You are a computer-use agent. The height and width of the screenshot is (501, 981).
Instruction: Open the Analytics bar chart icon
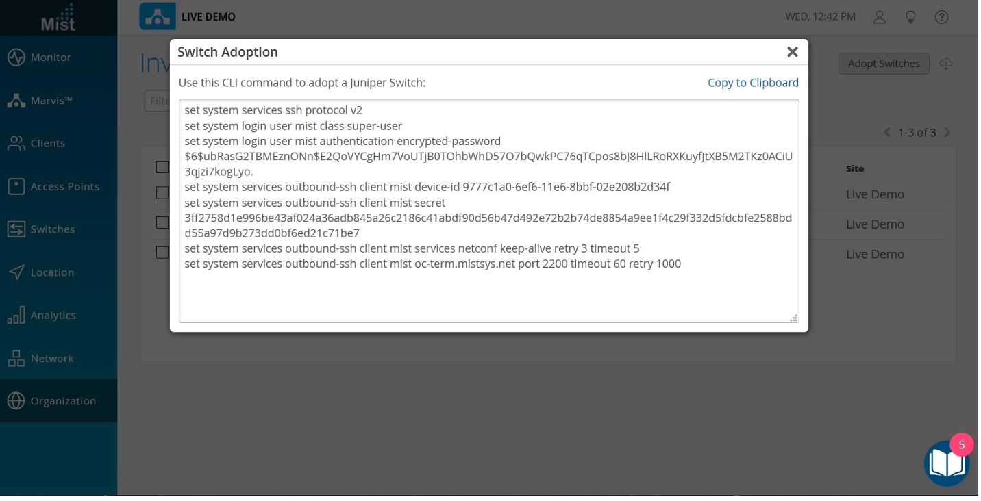(16, 316)
